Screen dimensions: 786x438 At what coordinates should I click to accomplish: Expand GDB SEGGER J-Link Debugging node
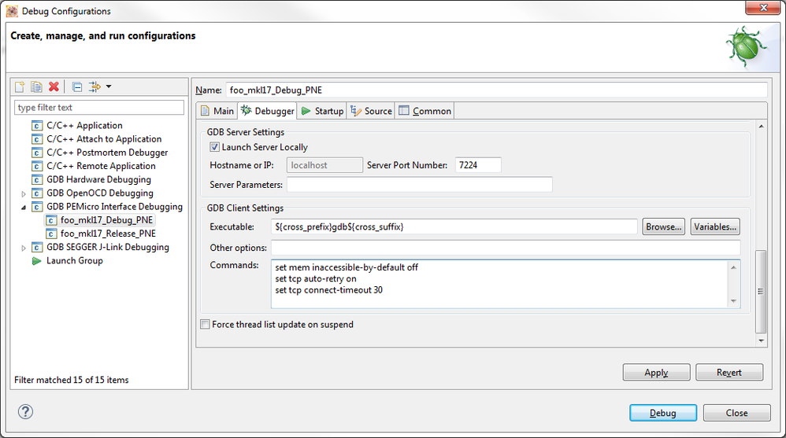(24, 248)
